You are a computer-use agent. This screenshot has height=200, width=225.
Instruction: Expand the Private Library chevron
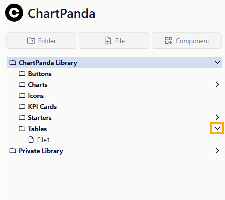pos(217,150)
